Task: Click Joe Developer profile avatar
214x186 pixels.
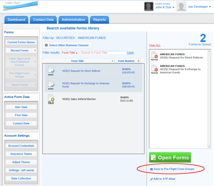Action: pos(181,7)
